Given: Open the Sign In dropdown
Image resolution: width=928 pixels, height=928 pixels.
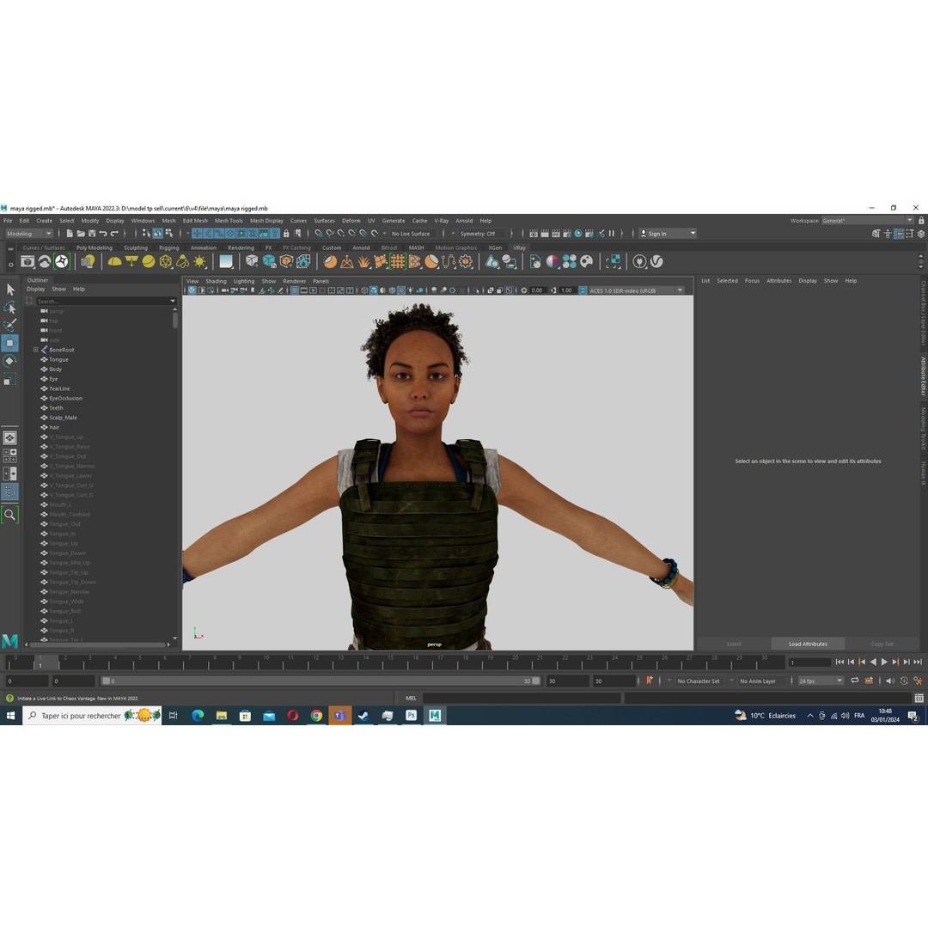Looking at the screenshot, I should [668, 234].
